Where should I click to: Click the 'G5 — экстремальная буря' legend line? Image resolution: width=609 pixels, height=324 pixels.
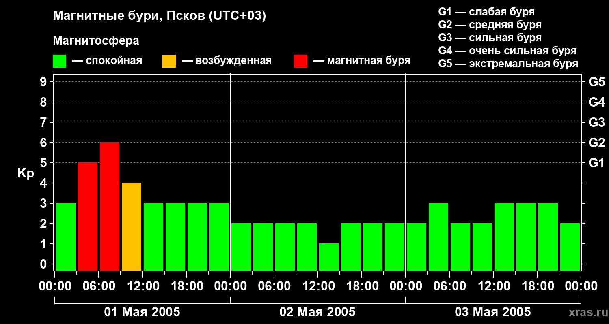(x=508, y=64)
